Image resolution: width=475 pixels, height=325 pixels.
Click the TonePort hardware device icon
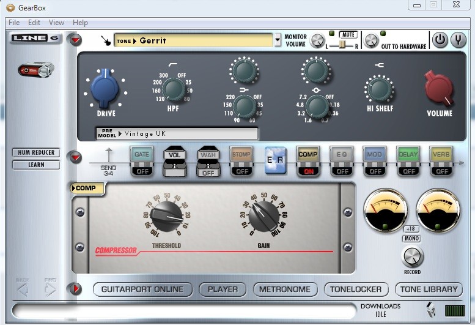36,70
